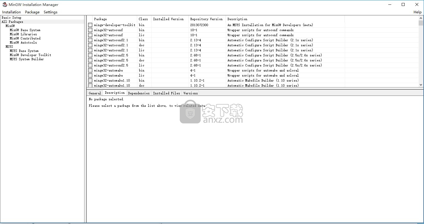Sort by the Description column header
Image resolution: width=424 pixels, height=224 pixels.
point(285,19)
